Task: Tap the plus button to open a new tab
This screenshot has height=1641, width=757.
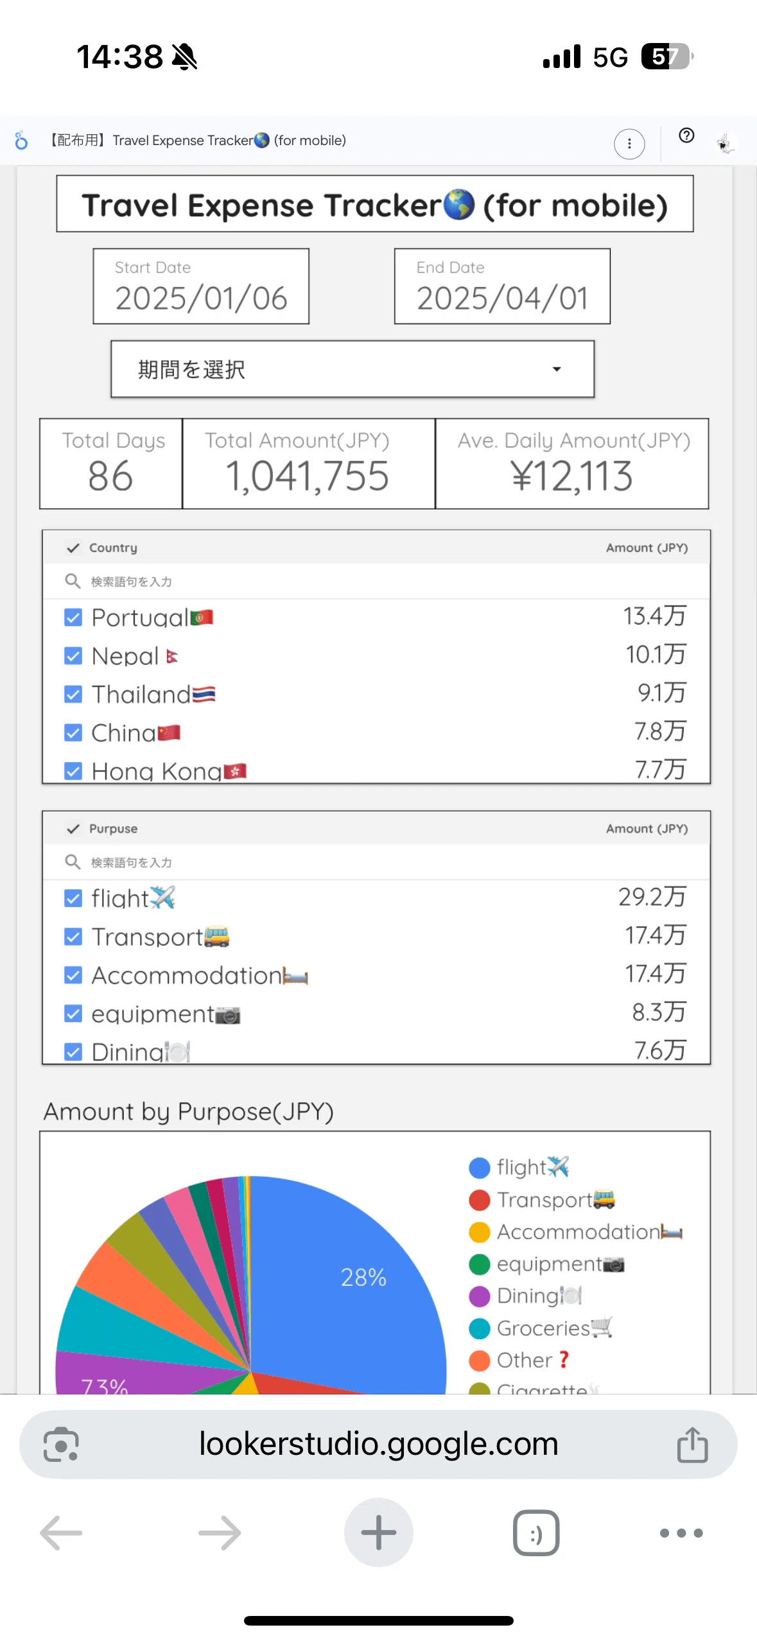Action: click(378, 1533)
